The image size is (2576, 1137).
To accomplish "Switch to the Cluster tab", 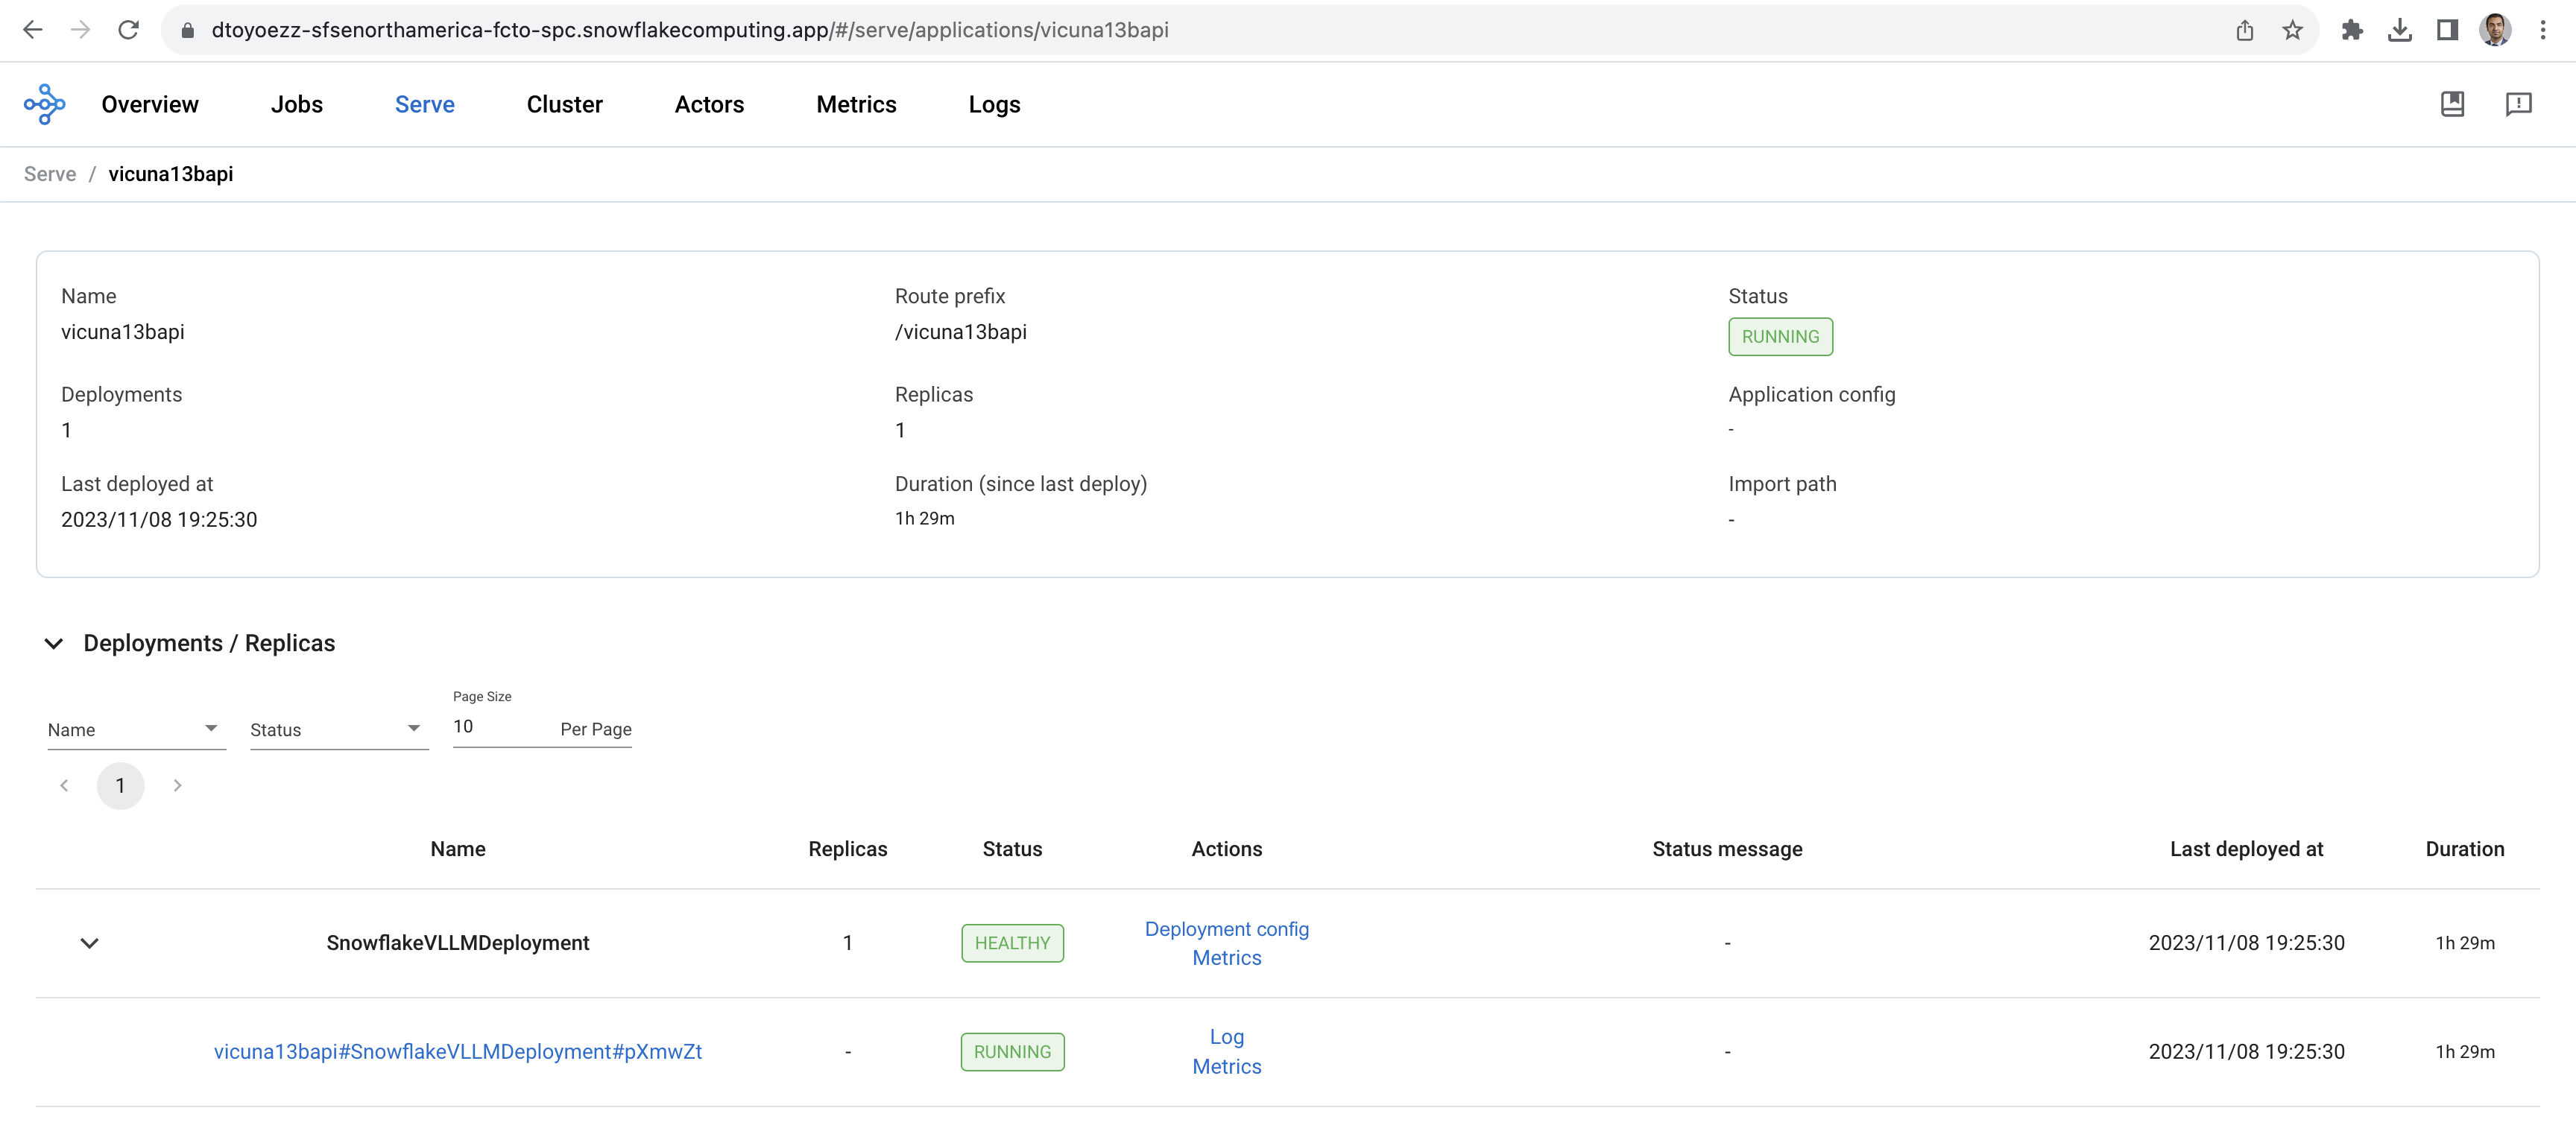I will tap(563, 104).
